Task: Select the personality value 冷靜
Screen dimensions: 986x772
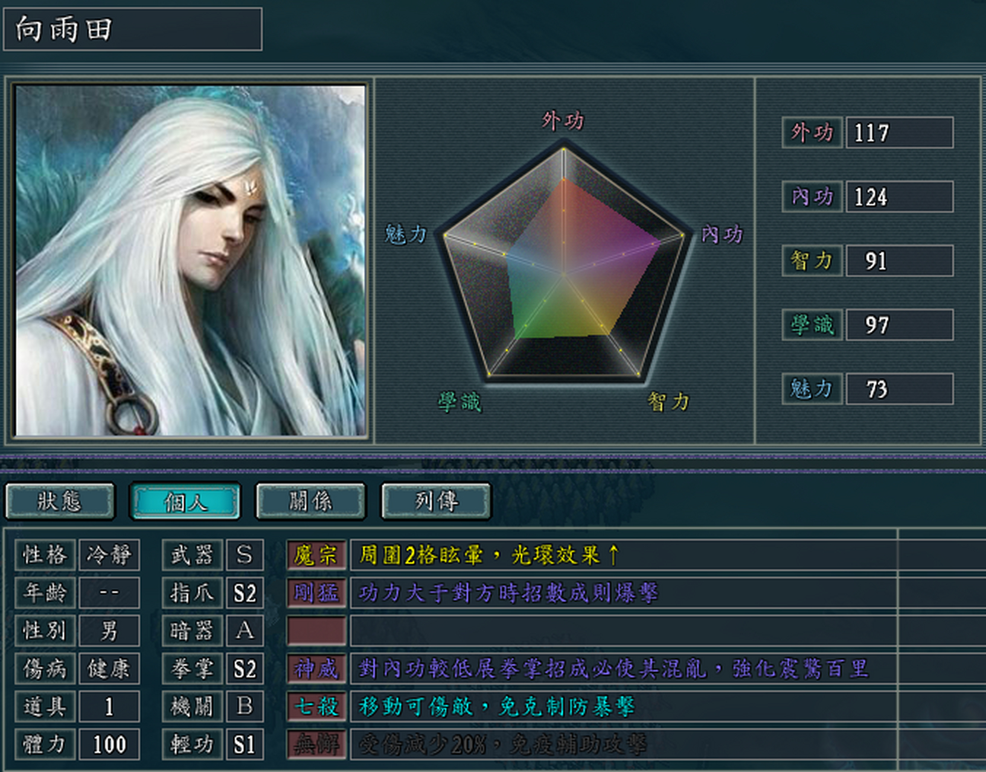Action: point(109,555)
